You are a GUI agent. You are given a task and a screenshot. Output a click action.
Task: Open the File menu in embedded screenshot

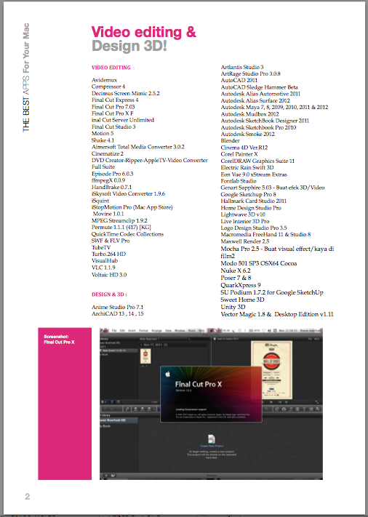114,330
